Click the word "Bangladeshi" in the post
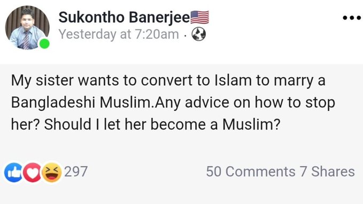The image size is (363, 204). [x=53, y=102]
